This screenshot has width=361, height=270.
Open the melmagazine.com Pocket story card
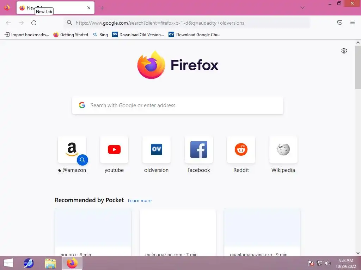tap(178, 232)
